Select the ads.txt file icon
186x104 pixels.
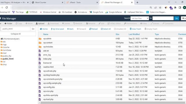point(40,51)
